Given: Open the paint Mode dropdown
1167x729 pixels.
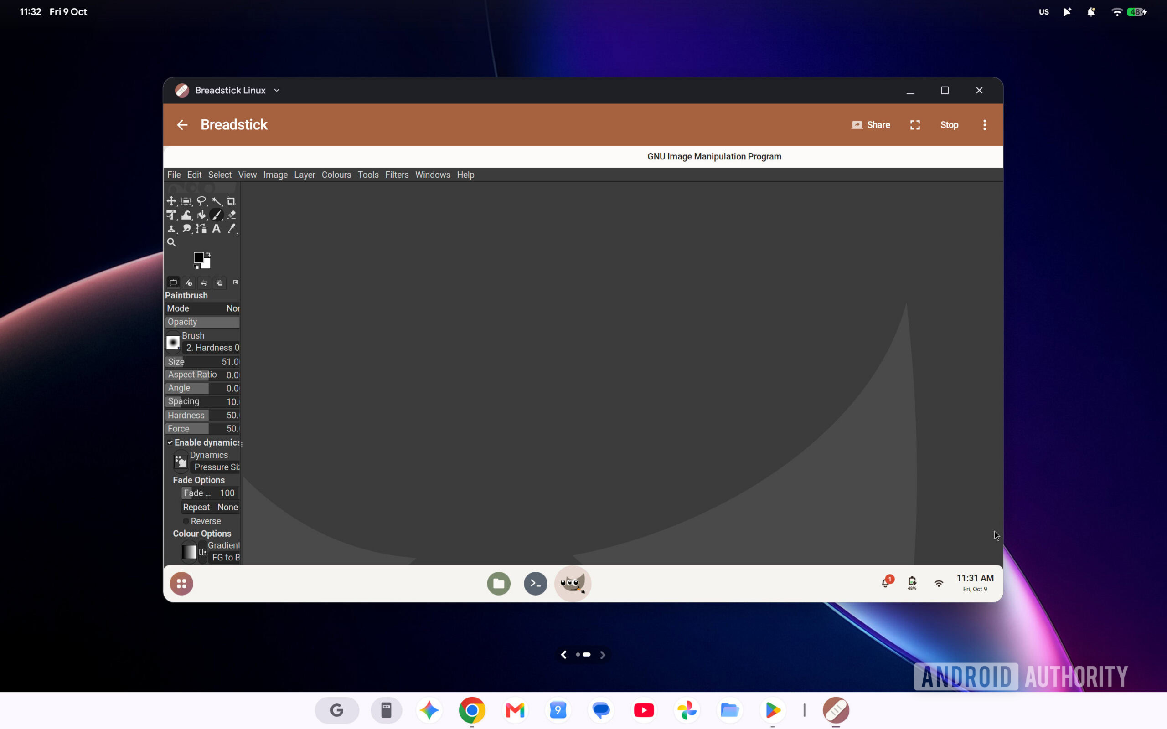Looking at the screenshot, I should point(202,308).
